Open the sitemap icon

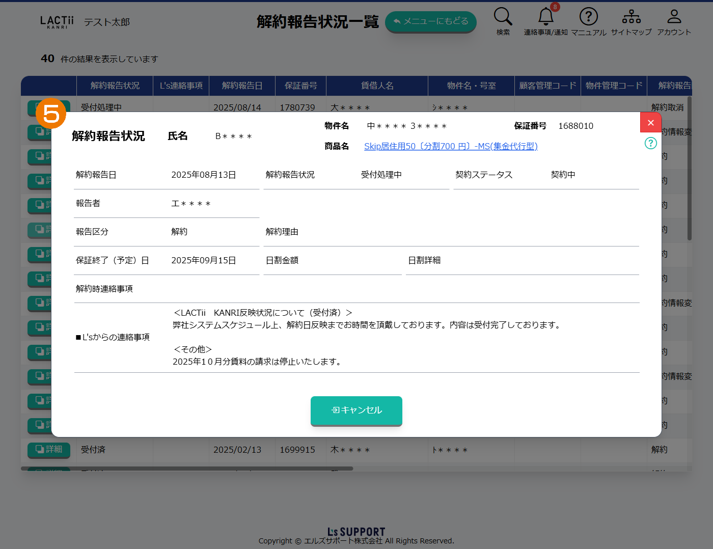(x=631, y=17)
